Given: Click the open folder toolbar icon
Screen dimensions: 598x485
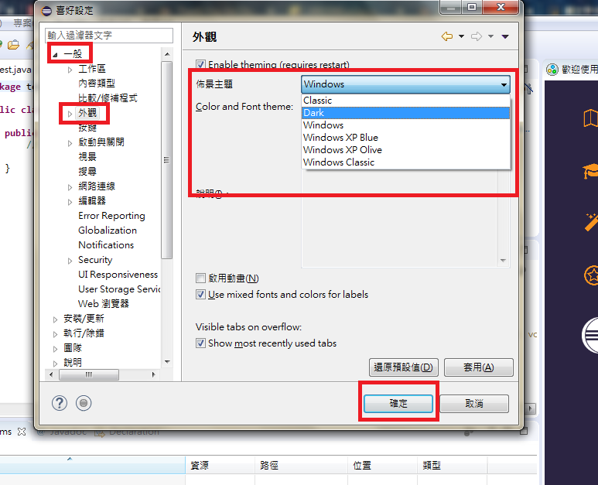Looking at the screenshot, I should pos(13,45).
